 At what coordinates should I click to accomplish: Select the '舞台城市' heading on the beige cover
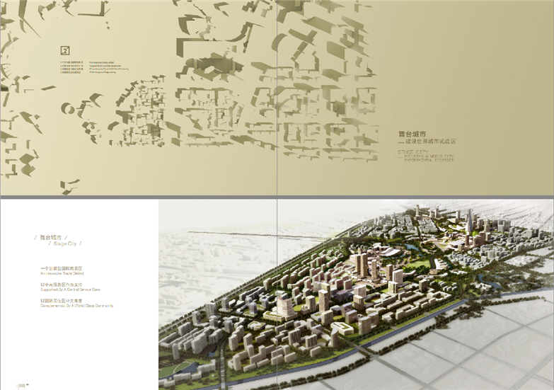pyautogui.click(x=412, y=134)
